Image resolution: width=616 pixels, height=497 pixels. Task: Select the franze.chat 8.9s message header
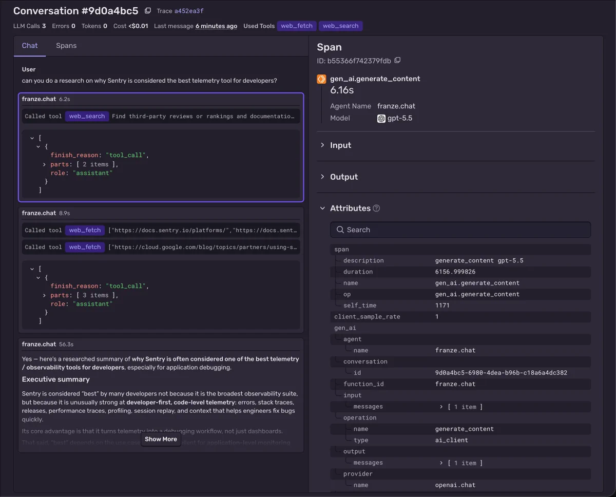161,213
